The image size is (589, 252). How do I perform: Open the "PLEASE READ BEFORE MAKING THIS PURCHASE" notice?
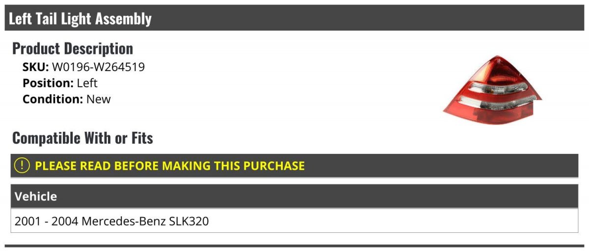click(169, 166)
